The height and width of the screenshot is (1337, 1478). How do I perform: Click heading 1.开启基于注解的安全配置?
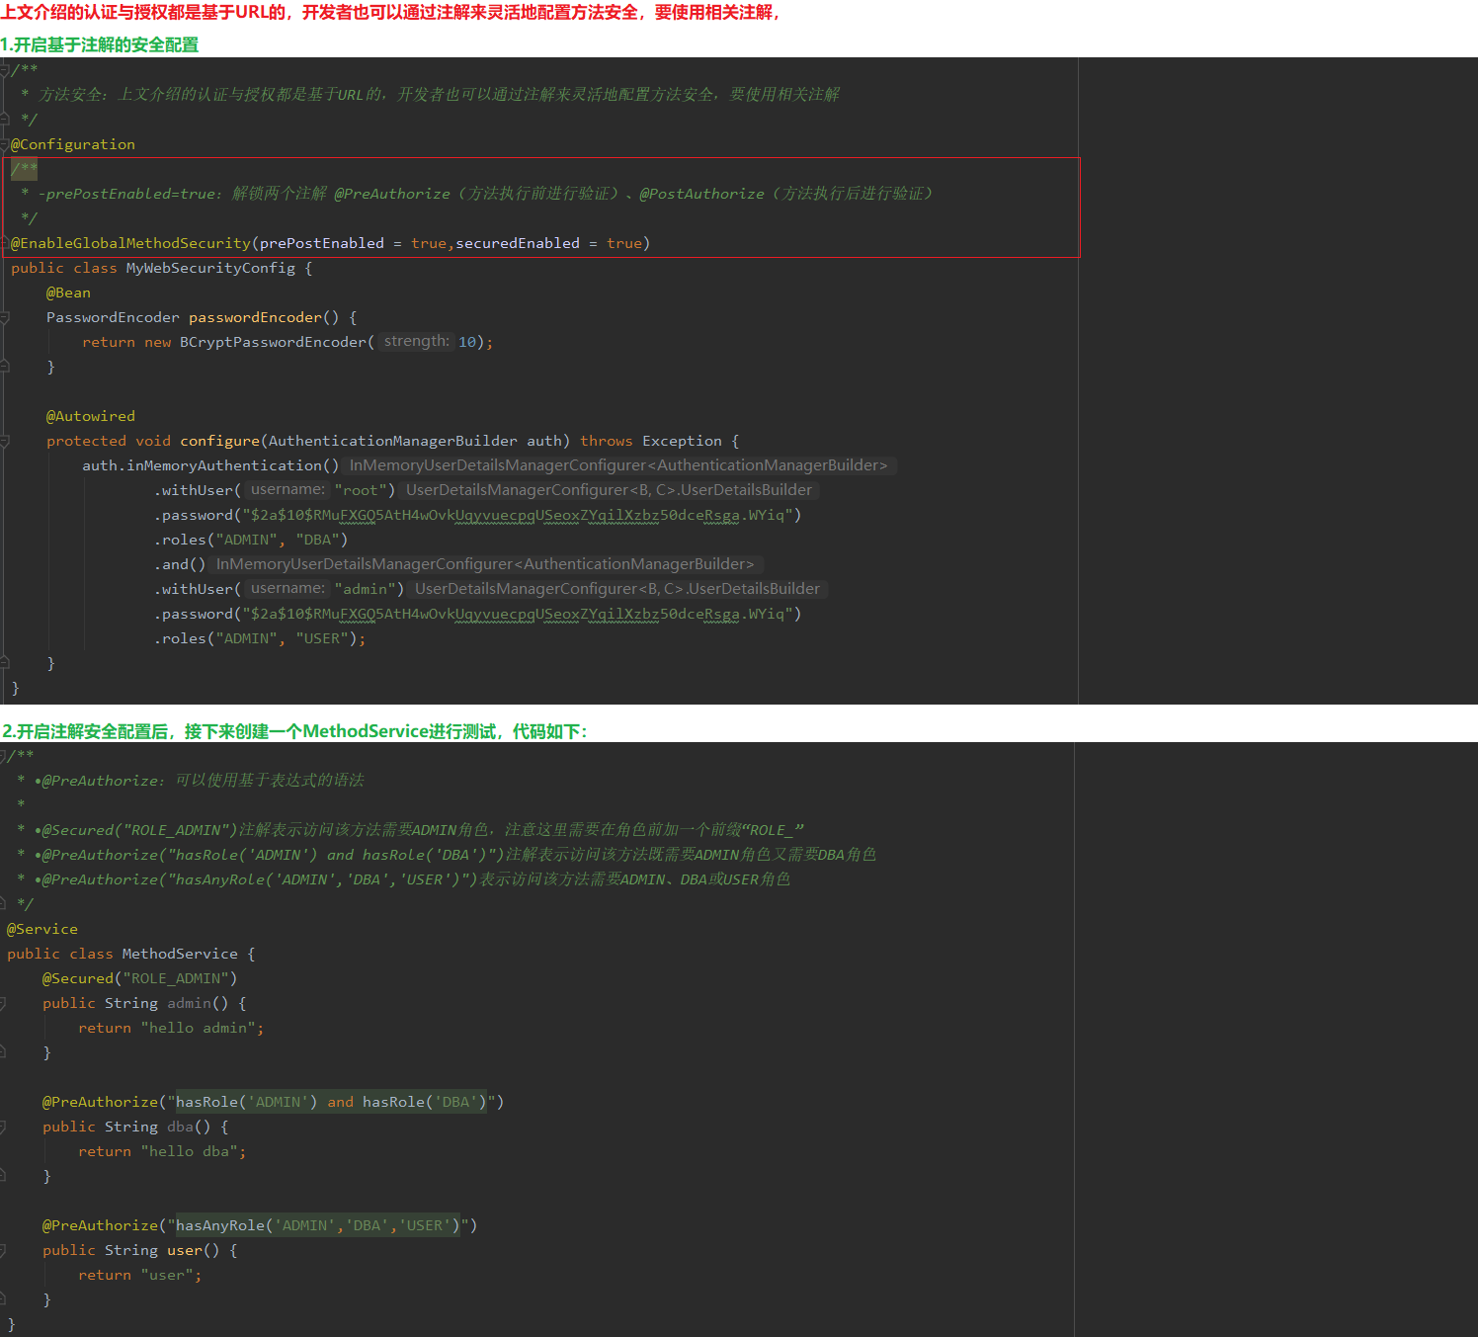(100, 44)
